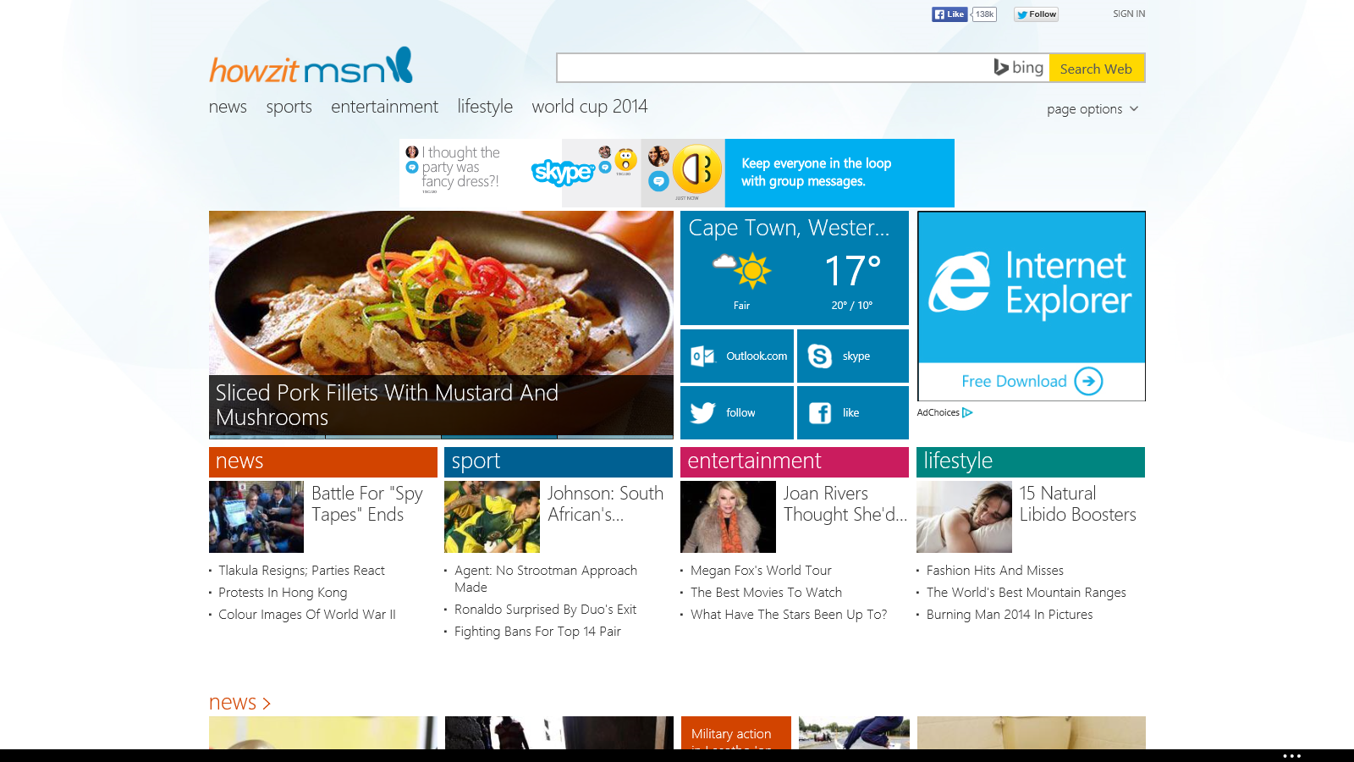Open the Outlook.com tile

pyautogui.click(x=737, y=356)
